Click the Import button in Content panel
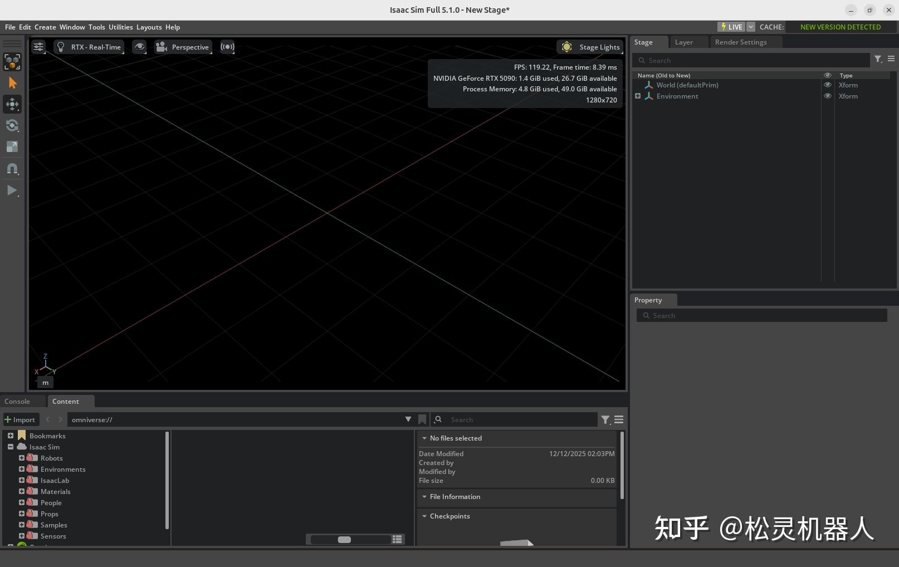Screen dimensions: 899x567 (x=21, y=419)
